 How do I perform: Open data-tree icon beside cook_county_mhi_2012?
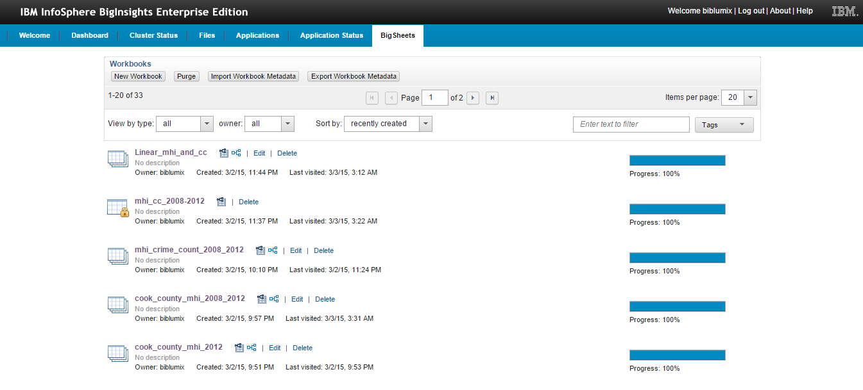coord(239,348)
